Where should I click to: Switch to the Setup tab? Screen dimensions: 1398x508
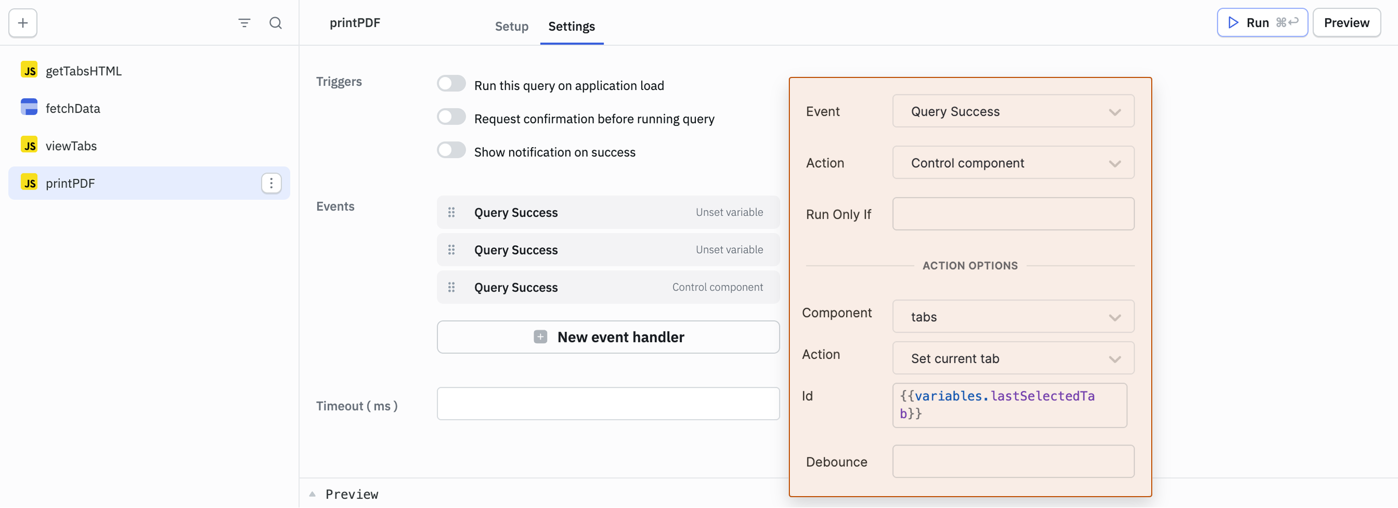(x=511, y=26)
